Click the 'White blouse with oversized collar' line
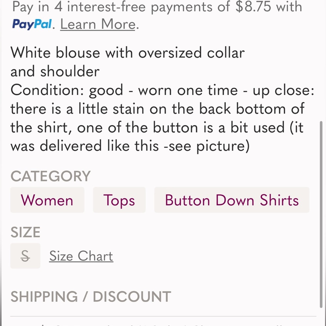 (127, 52)
